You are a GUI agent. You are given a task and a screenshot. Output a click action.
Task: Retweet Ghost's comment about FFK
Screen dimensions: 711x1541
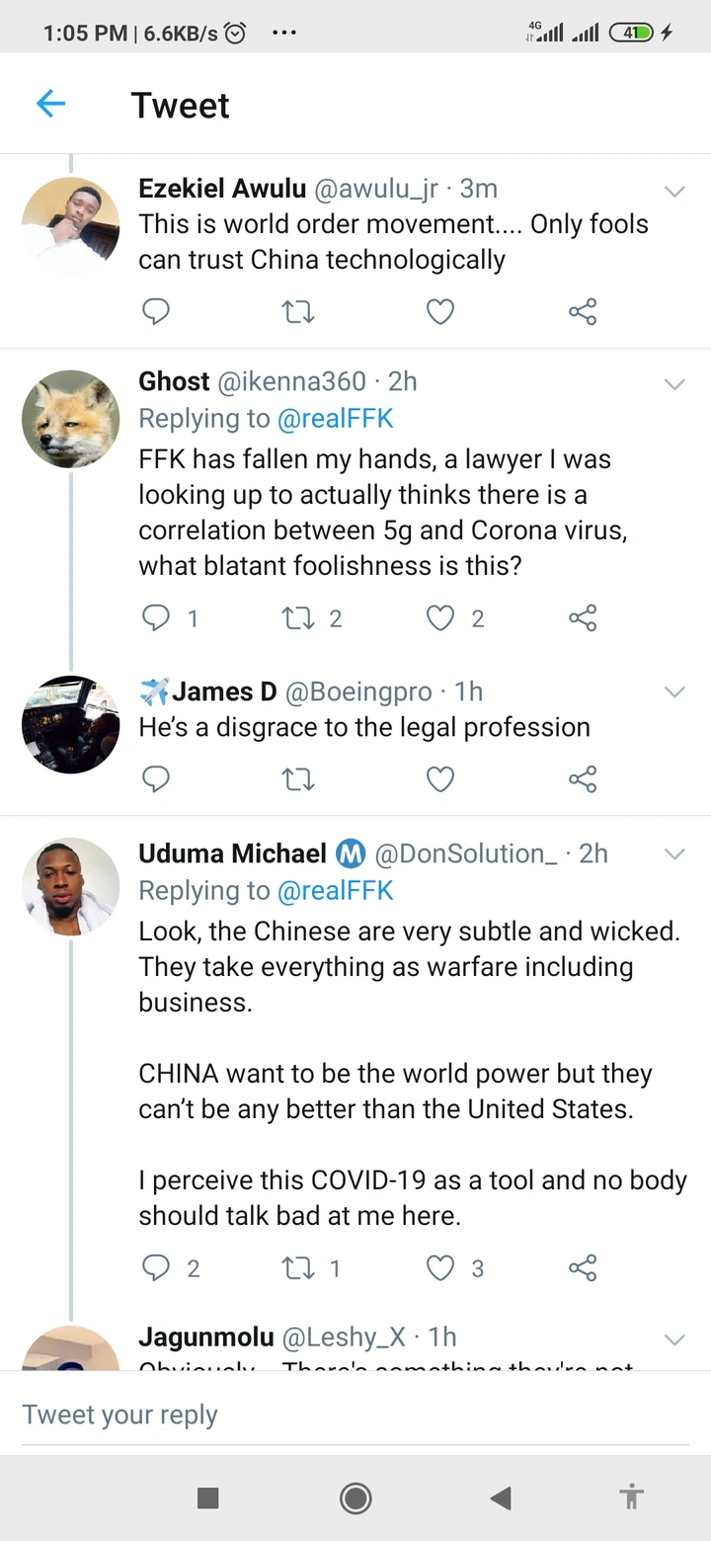[x=299, y=617]
